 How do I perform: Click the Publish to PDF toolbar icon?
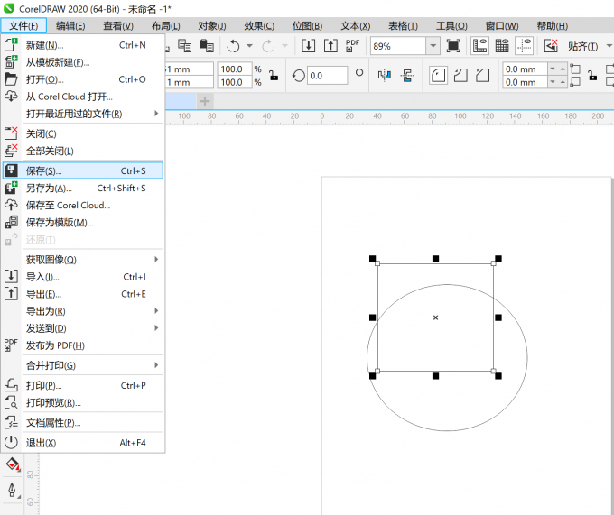point(353,45)
